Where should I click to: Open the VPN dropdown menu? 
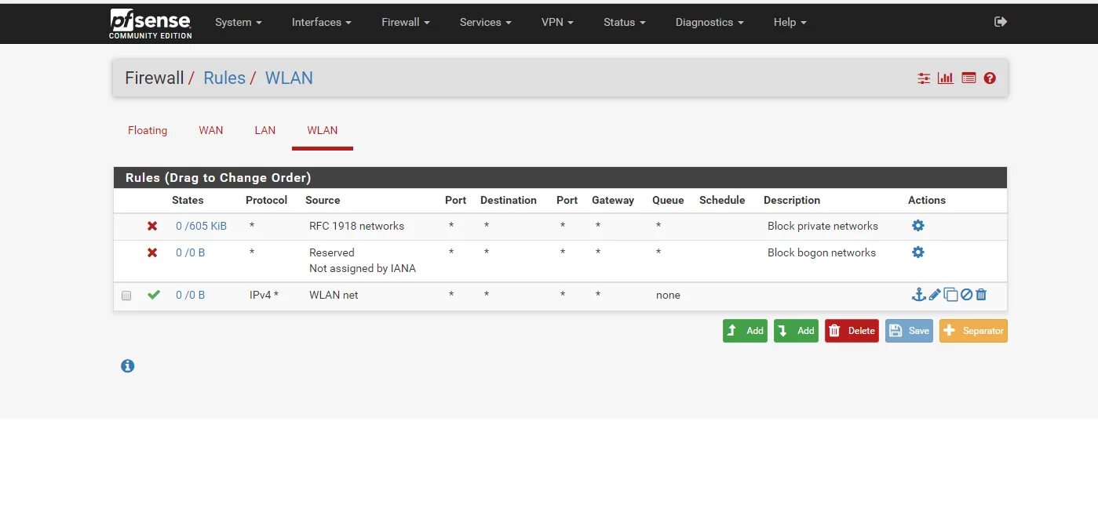tap(557, 22)
